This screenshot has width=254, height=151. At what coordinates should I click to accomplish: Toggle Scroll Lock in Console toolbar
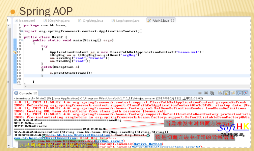[226, 93]
